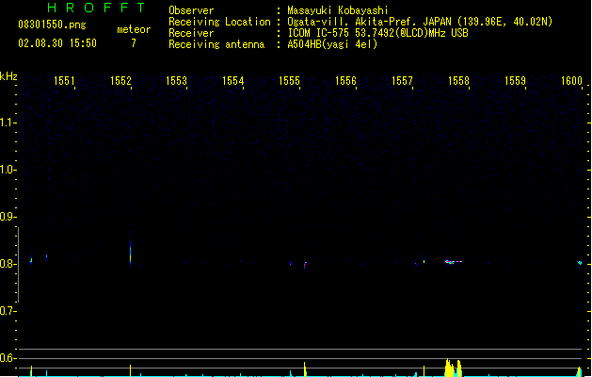Click the 0.6 kHz frequency label
The width and height of the screenshot is (592, 377).
(x=8, y=358)
